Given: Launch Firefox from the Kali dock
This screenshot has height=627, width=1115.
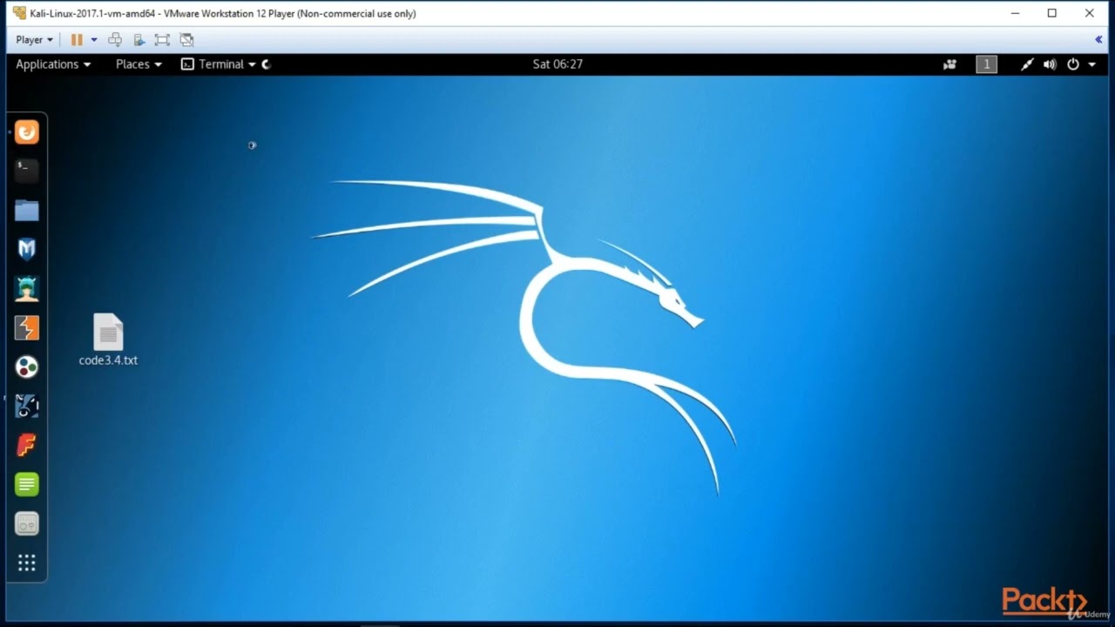Looking at the screenshot, I should click(x=27, y=132).
